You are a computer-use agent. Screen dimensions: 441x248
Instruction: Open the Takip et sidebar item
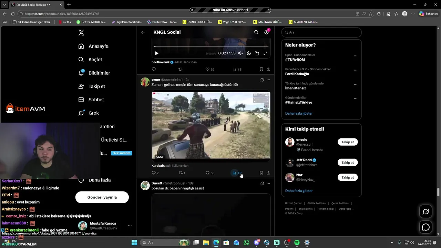click(x=92, y=86)
